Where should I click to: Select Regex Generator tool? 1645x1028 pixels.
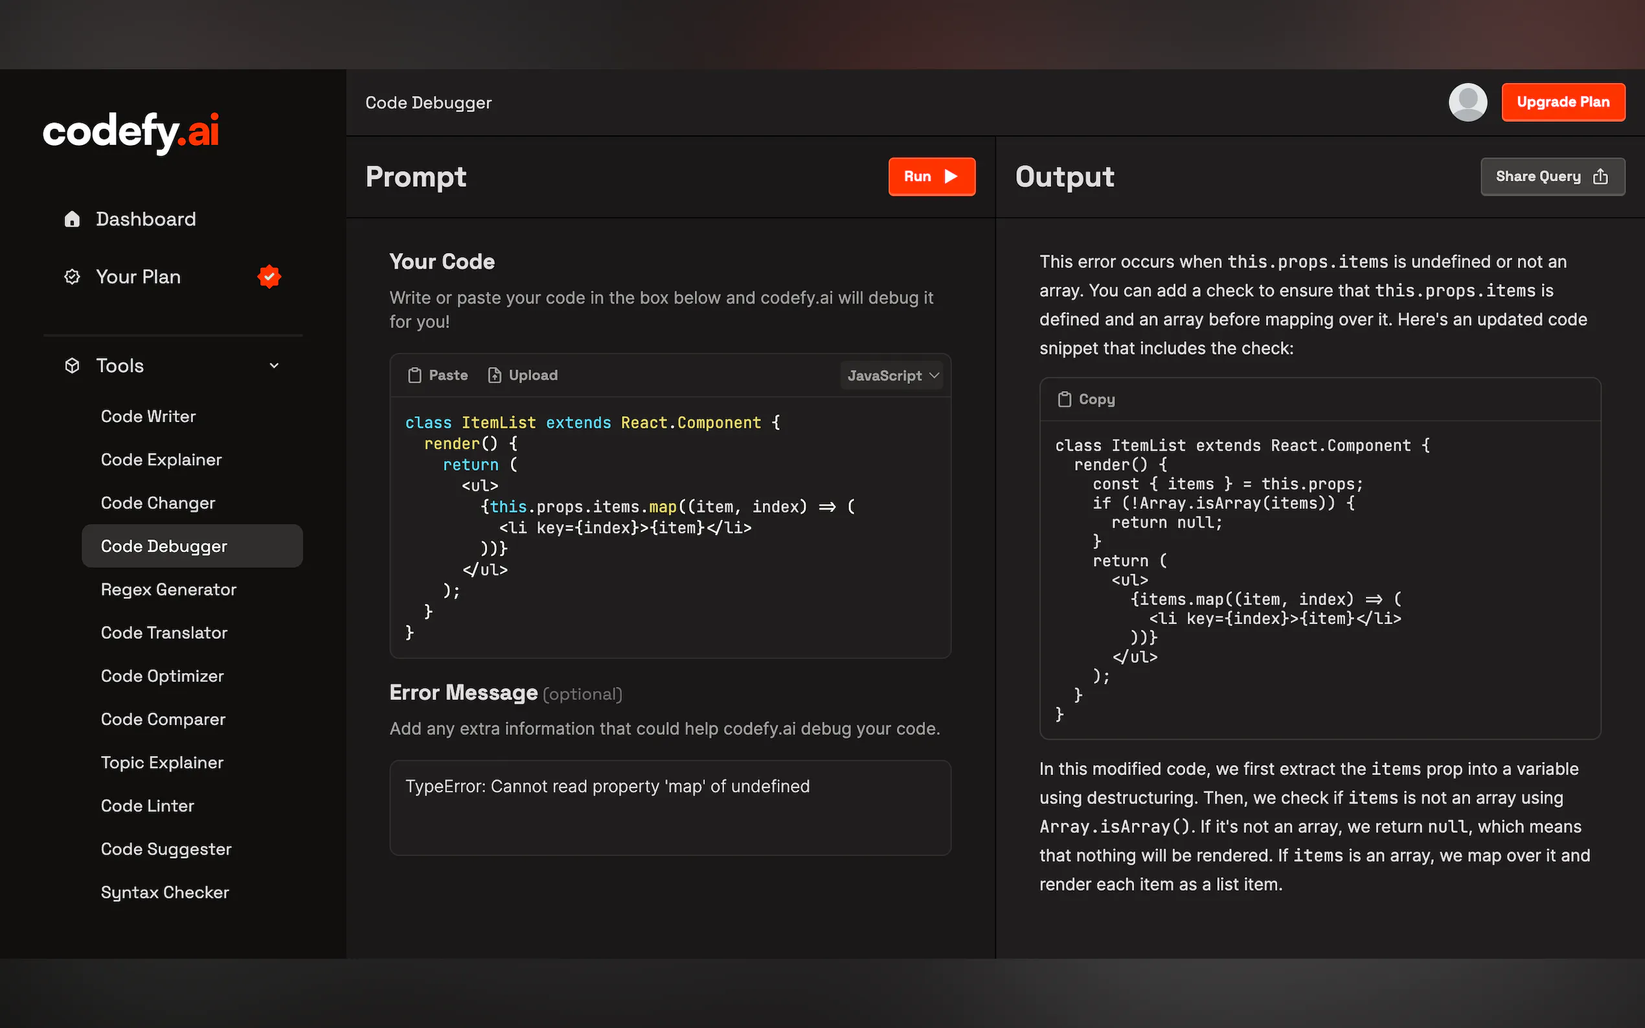coord(168,590)
